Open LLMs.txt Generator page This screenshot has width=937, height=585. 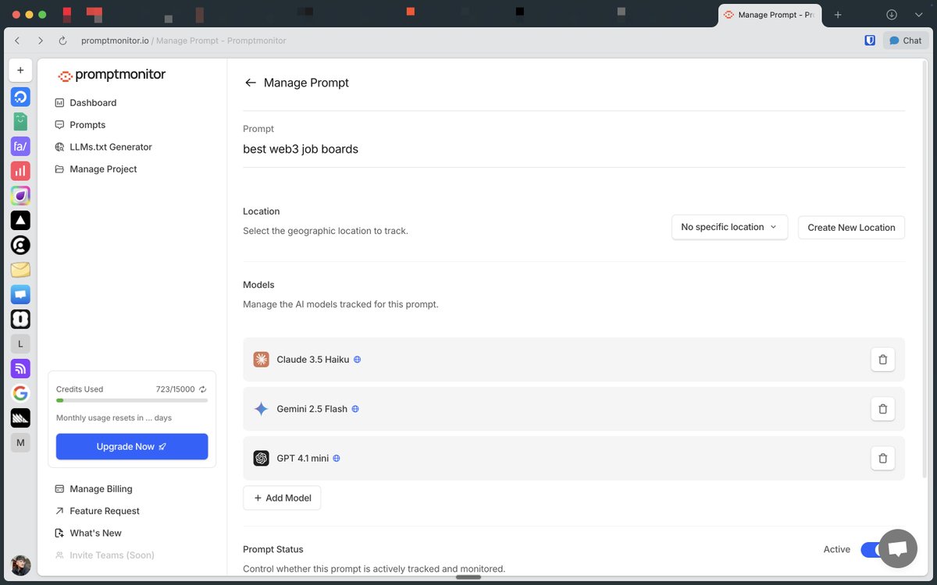(x=103, y=147)
